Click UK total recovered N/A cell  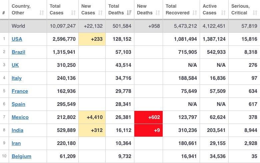(x=181, y=65)
